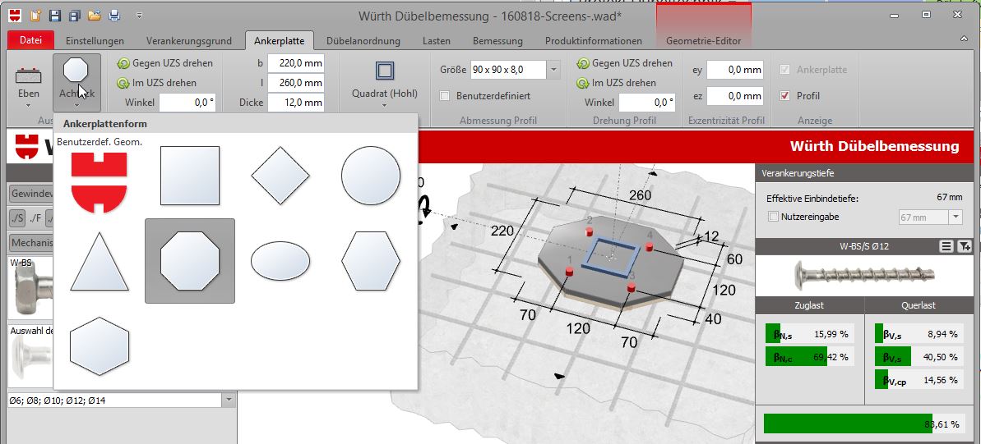Viewport: 981px width, 444px height.
Task: Choose the ellipse anchor plate shape
Action: click(280, 261)
